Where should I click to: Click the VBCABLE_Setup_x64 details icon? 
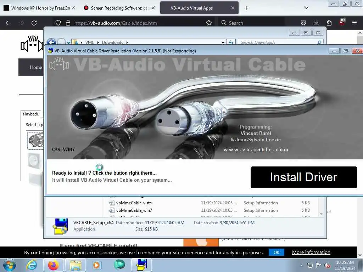(60, 226)
